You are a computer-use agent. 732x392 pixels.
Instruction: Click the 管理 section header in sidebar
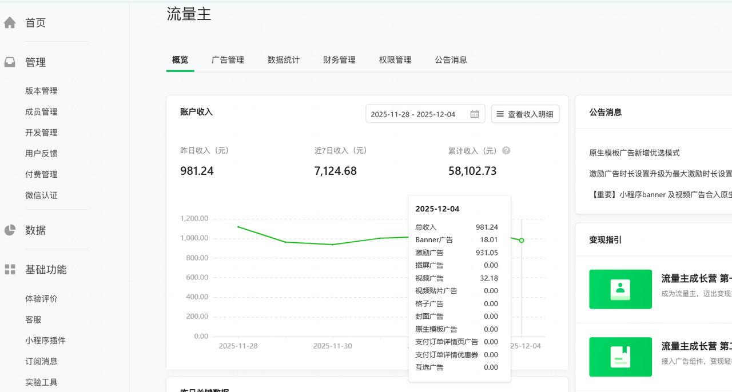click(35, 62)
